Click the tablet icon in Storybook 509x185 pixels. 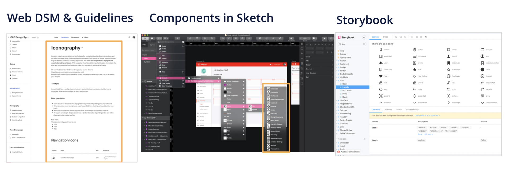449,50
